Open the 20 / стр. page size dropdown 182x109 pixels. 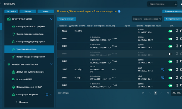(176, 93)
